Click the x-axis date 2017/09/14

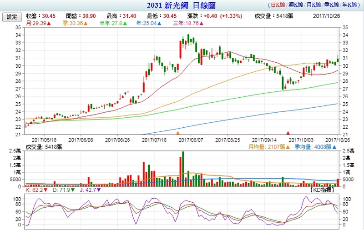point(264,140)
